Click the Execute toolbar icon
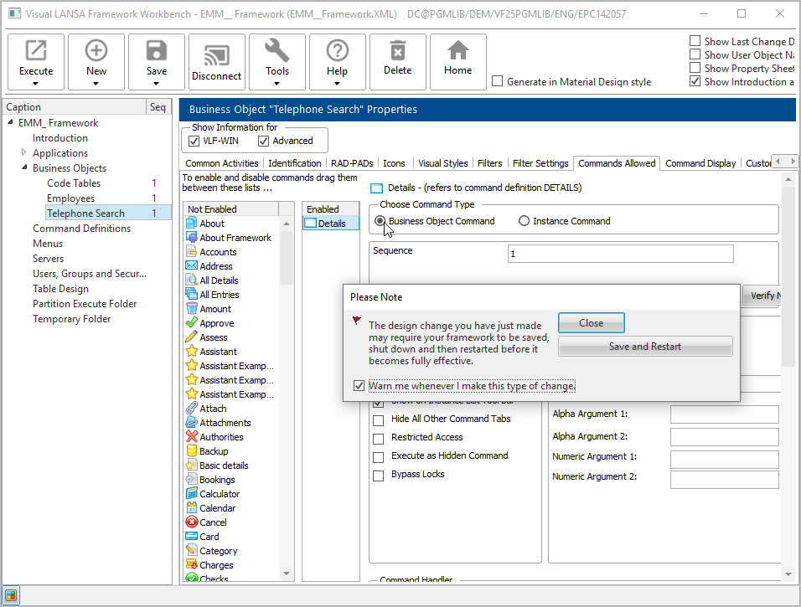 pos(36,52)
